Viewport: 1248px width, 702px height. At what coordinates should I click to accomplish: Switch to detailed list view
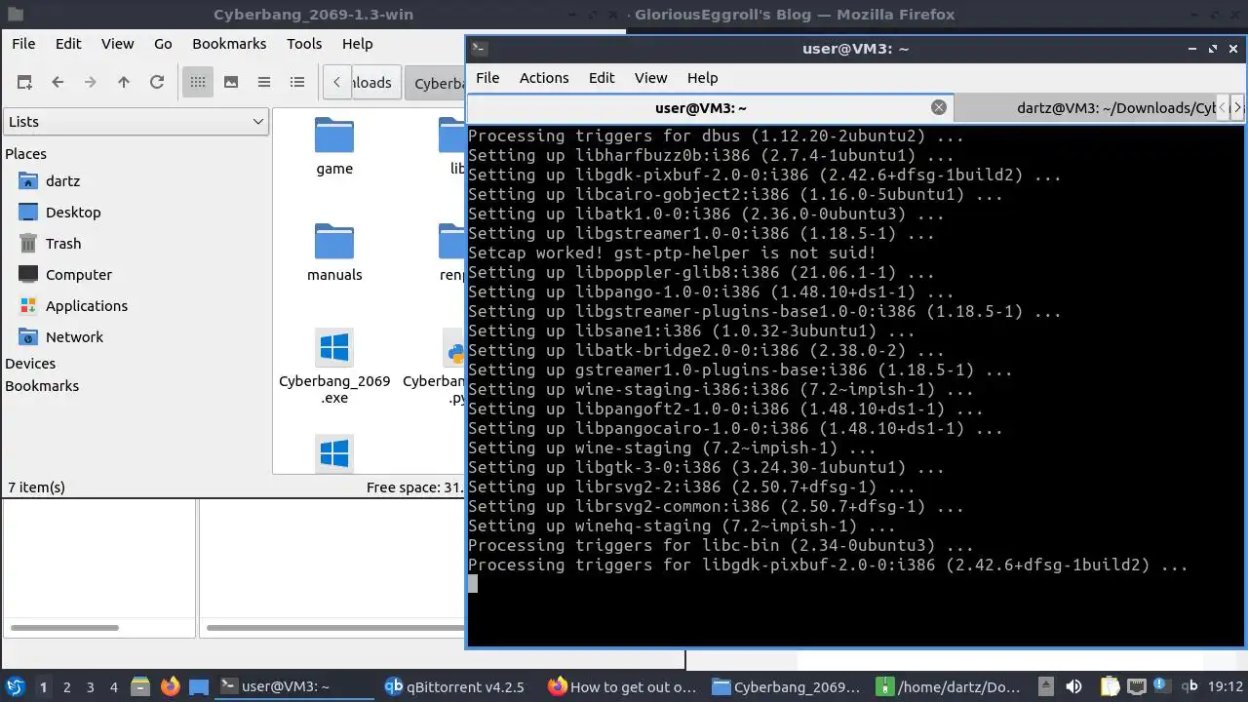[x=297, y=83]
